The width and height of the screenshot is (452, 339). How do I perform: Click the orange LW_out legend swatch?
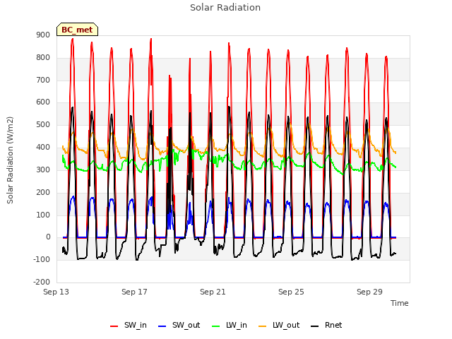263,326
